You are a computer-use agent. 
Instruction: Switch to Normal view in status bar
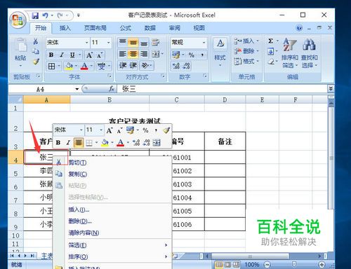pyautogui.click(x=219, y=265)
